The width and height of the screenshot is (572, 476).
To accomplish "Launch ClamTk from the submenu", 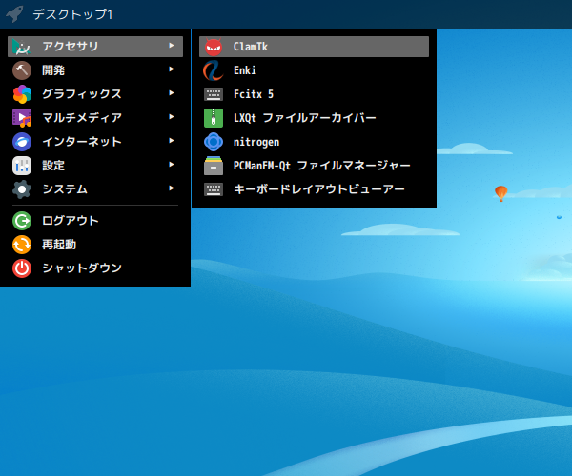I will [x=314, y=47].
